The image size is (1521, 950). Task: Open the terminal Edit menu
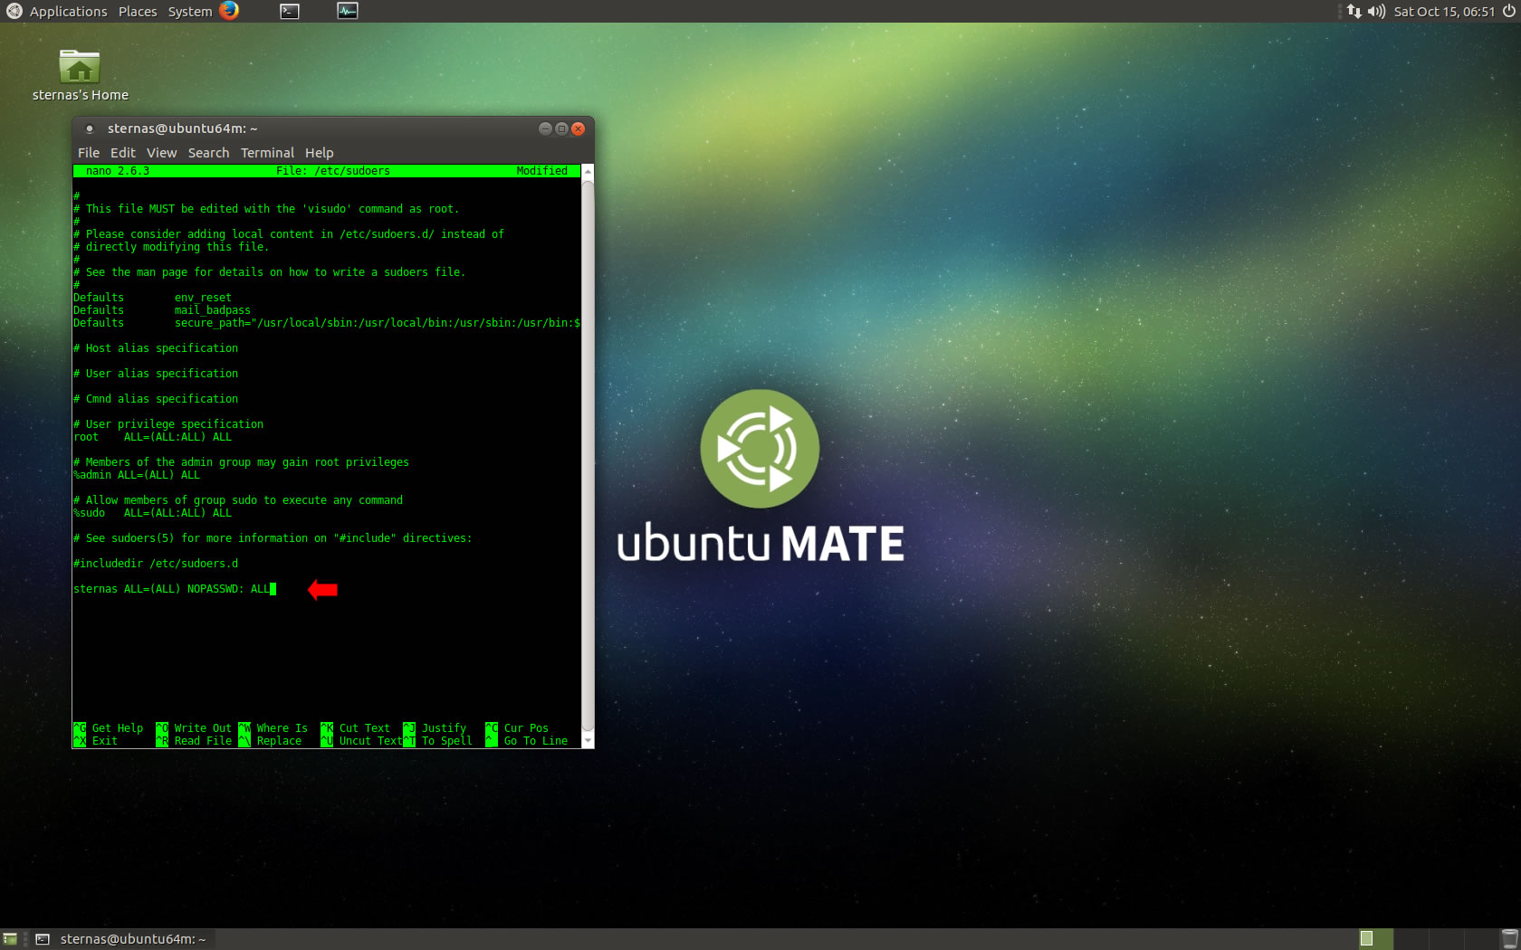123,153
